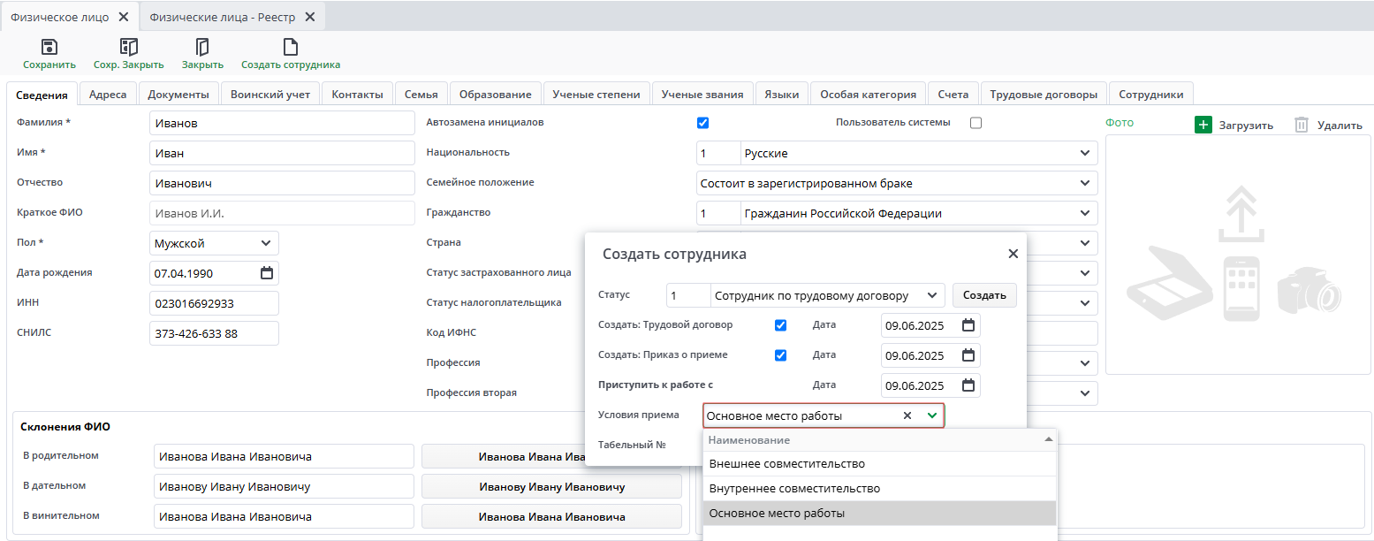Click into the INN input field
The height and width of the screenshot is (541, 1374).
coord(214,303)
